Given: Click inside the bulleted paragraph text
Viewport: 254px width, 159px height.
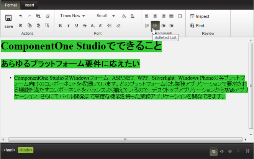Looking at the screenshot, I should pos(131,87).
